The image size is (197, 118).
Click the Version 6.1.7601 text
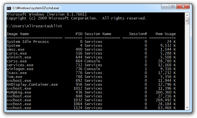coord(67,14)
